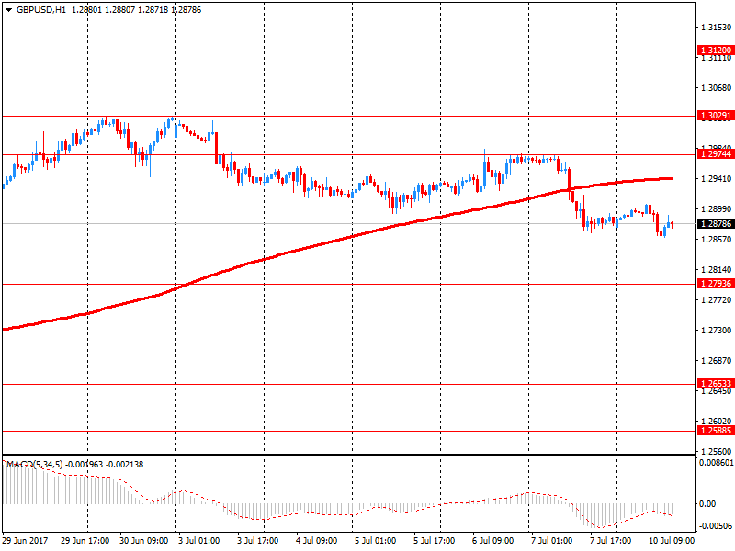
Task: Select the 7 Jul 17:00 time label
Action: tap(610, 540)
